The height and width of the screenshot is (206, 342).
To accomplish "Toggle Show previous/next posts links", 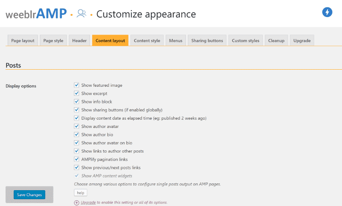I will click(x=77, y=168).
